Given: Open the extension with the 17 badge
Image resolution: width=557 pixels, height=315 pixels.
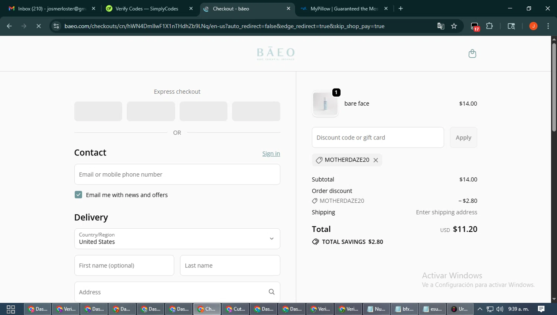Looking at the screenshot, I should tap(475, 26).
